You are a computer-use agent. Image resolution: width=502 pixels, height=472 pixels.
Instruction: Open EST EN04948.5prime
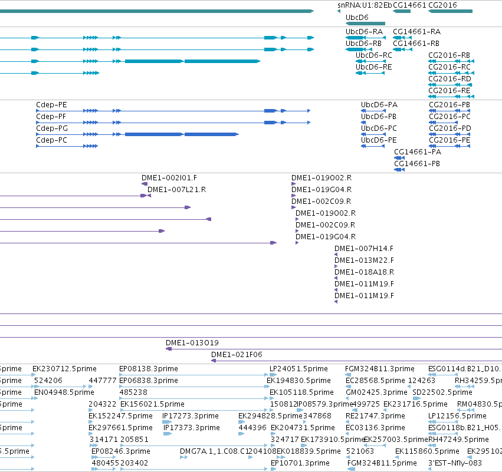[64, 392]
